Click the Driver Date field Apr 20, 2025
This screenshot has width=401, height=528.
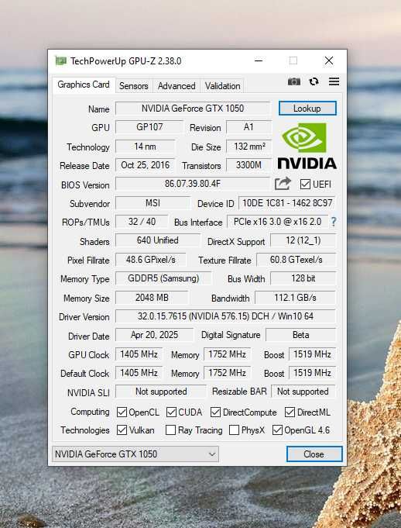pyautogui.click(x=155, y=335)
